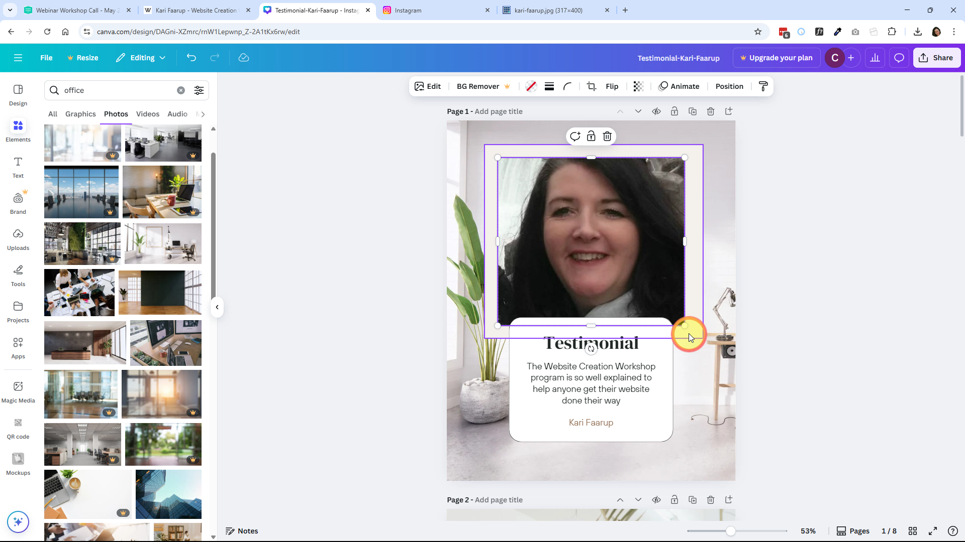Open the Design panel in sidebar
This screenshot has height=542, width=965.
(x=18, y=95)
